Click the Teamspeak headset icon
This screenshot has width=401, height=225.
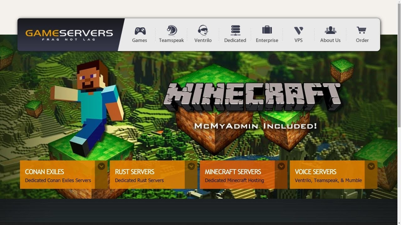point(172,30)
